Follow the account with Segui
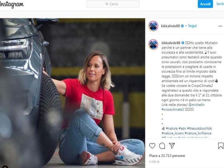224x168 pixels. [192, 26]
